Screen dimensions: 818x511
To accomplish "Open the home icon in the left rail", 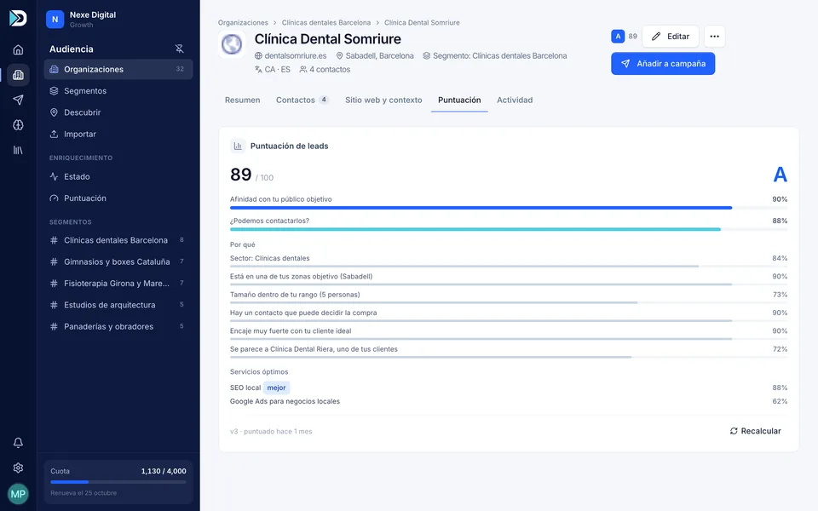I will [18, 50].
